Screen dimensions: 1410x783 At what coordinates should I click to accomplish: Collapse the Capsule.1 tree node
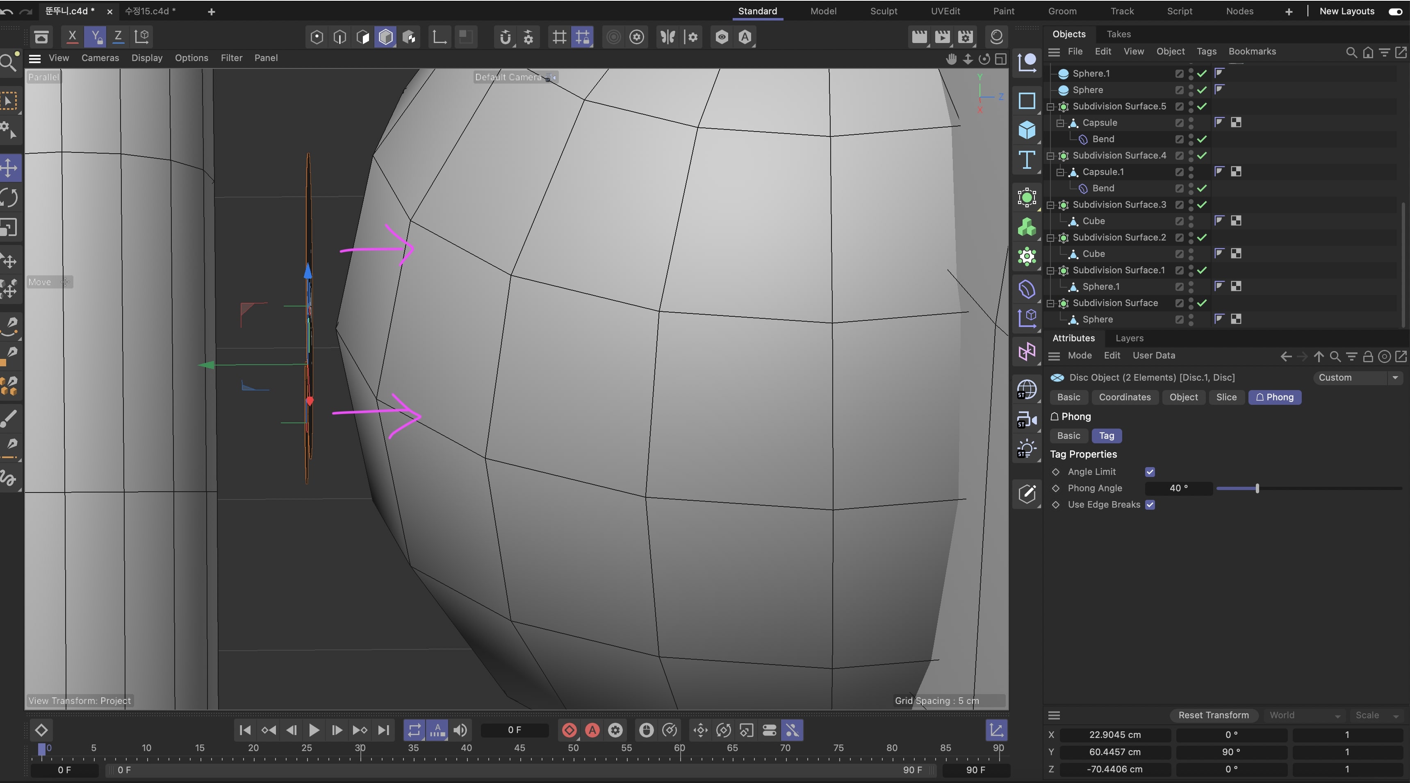point(1060,172)
